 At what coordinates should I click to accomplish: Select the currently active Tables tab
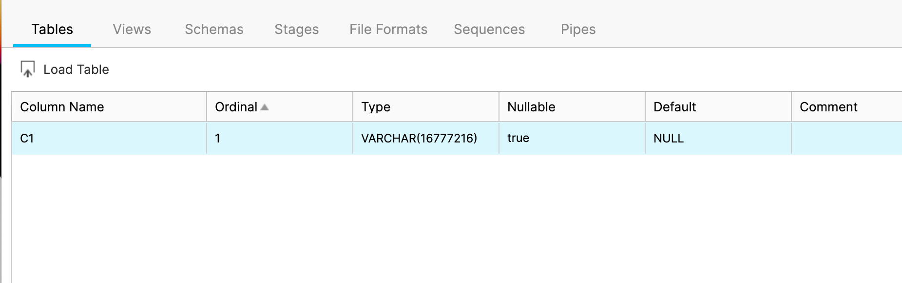tap(52, 29)
